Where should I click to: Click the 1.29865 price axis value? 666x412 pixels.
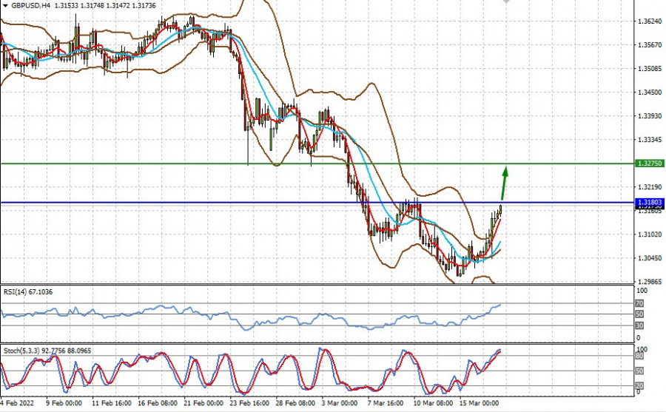point(650,282)
